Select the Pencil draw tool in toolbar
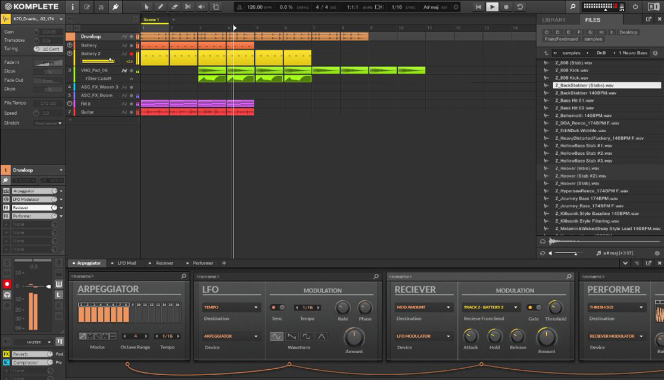This screenshot has height=380, width=664. [161, 7]
